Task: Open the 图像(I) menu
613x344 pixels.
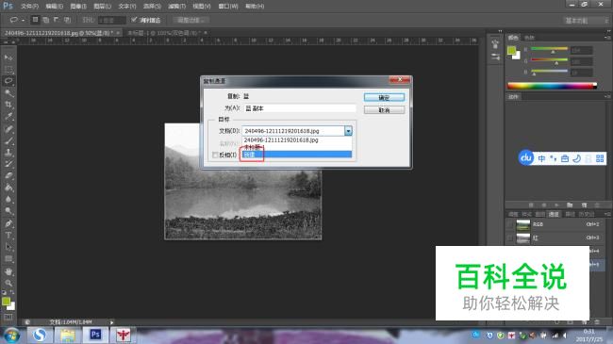Action: (x=78, y=7)
